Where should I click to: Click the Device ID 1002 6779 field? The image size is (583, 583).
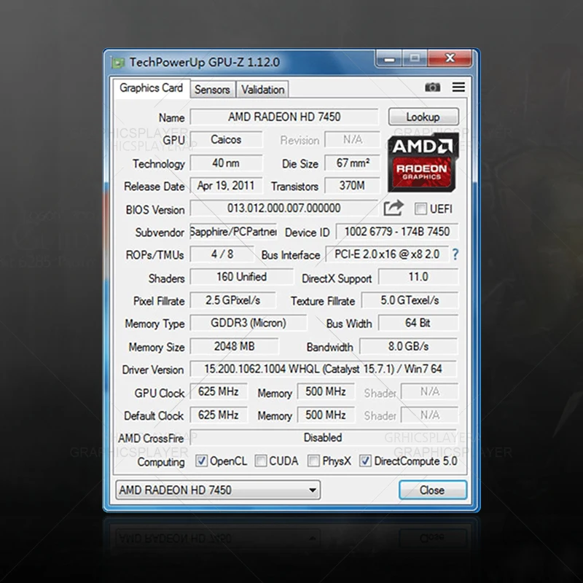coord(397,232)
